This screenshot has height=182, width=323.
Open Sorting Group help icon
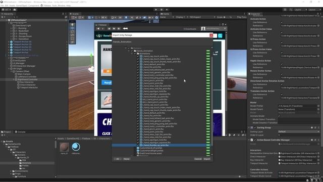pyautogui.click(x=312, y=128)
